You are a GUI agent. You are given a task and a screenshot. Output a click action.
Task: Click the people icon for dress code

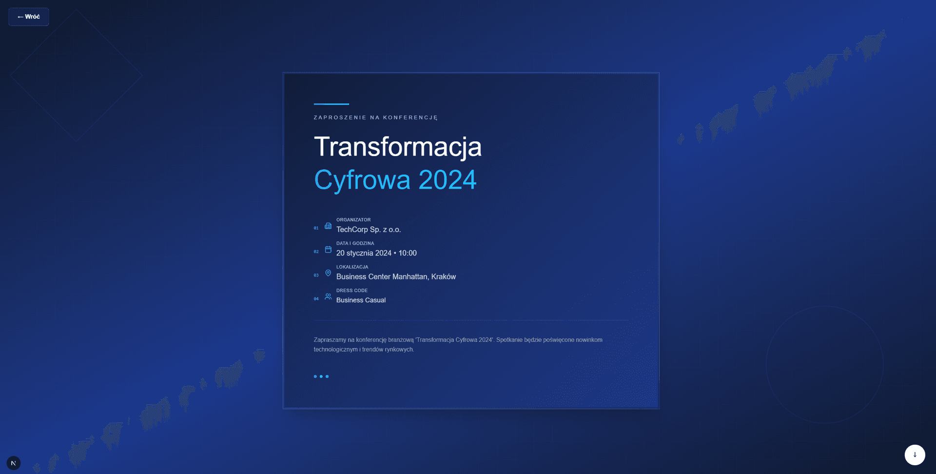point(328,296)
